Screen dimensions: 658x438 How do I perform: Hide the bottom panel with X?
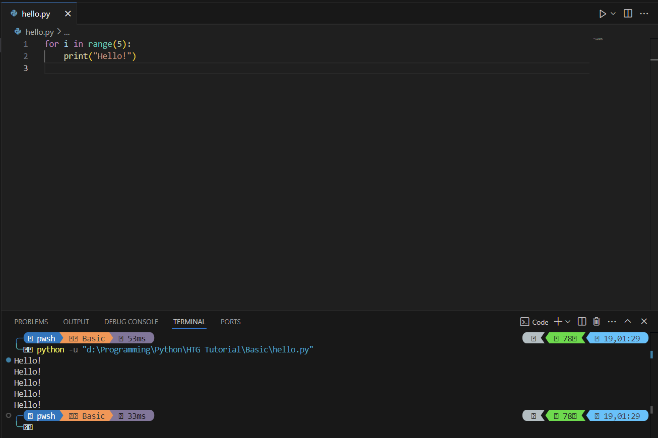(x=644, y=322)
